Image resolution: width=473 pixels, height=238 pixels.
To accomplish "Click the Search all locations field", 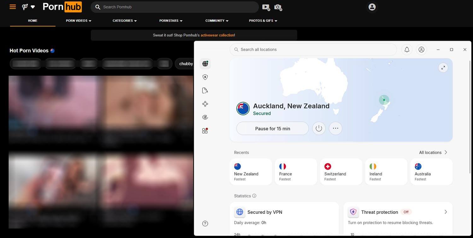I will pos(313,49).
